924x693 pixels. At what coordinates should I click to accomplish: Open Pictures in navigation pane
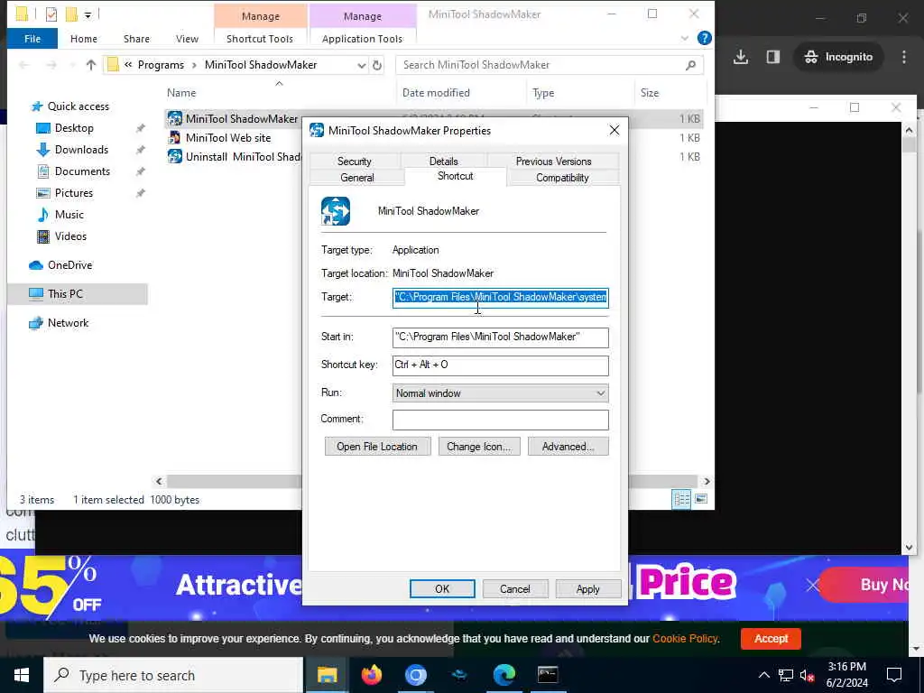(74, 193)
